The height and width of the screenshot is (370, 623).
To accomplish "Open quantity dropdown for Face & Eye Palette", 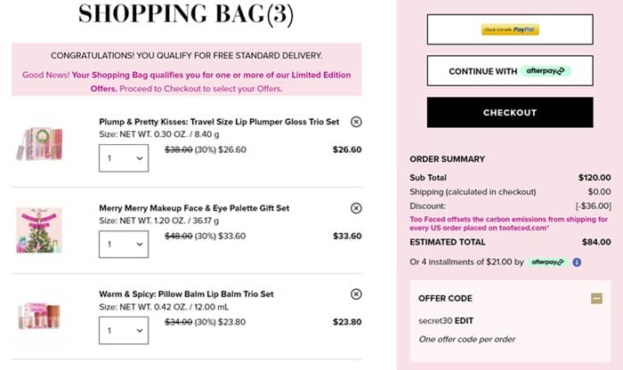I will point(123,244).
